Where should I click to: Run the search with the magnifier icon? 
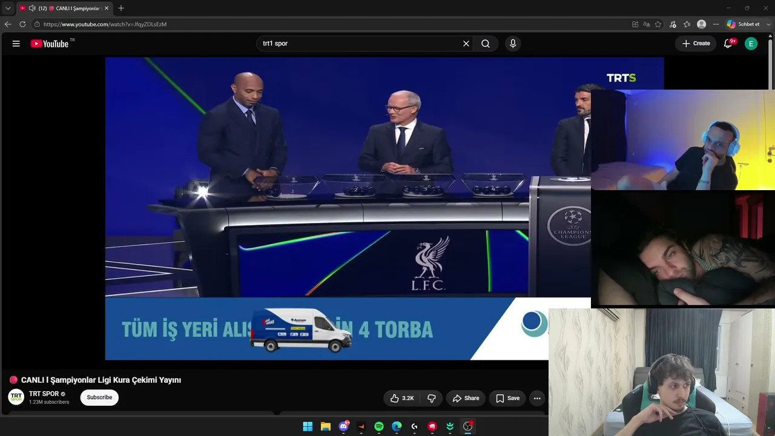(486, 44)
